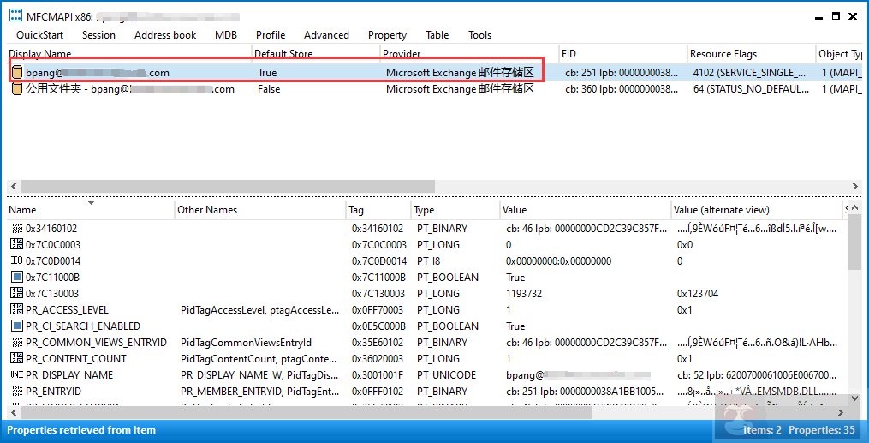Screen dimensions: 869x443
Task: Click the PT_I8 icon for 0x7C0D0014
Action: point(16,261)
